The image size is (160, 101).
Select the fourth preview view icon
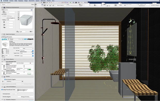pyautogui.click(x=19, y=18)
